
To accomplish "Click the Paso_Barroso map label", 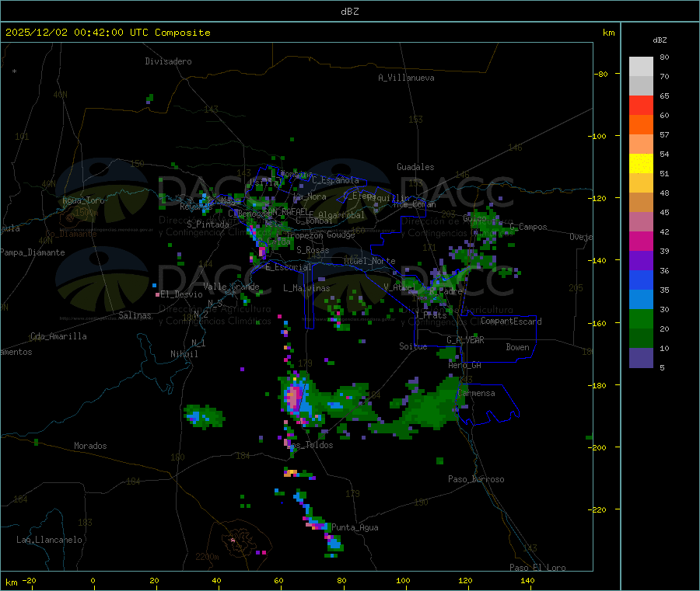I will pyautogui.click(x=476, y=479).
